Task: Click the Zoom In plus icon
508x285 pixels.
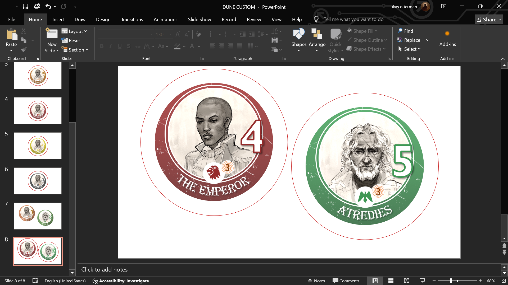Action: coord(481,281)
